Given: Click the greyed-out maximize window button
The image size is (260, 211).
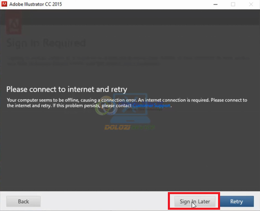Looking at the screenshot, I should tap(233, 4).
